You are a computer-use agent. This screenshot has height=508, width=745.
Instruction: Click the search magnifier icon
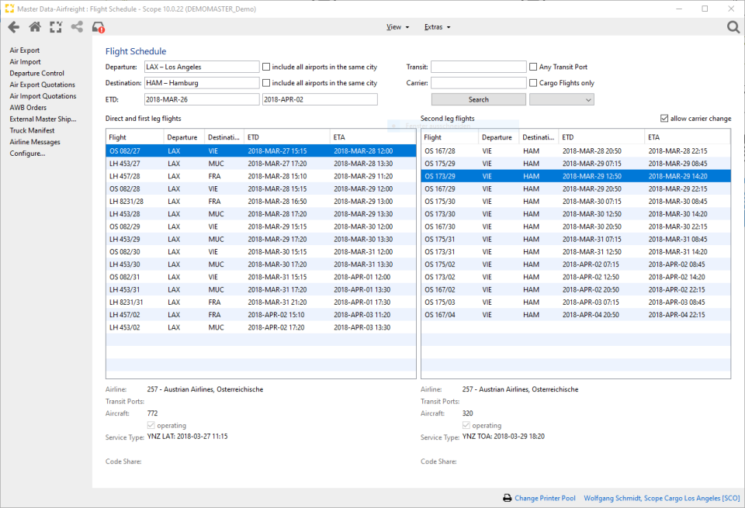pos(733,26)
